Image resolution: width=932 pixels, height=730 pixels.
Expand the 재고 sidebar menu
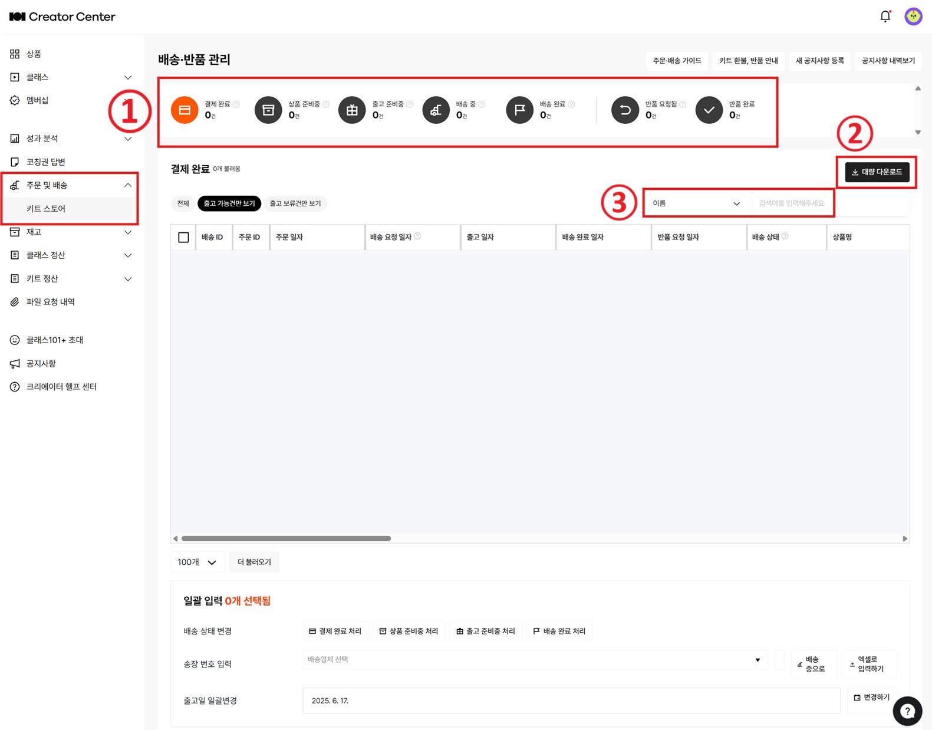pyautogui.click(x=128, y=232)
